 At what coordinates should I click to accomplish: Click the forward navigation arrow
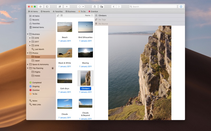(x=119, y=7)
